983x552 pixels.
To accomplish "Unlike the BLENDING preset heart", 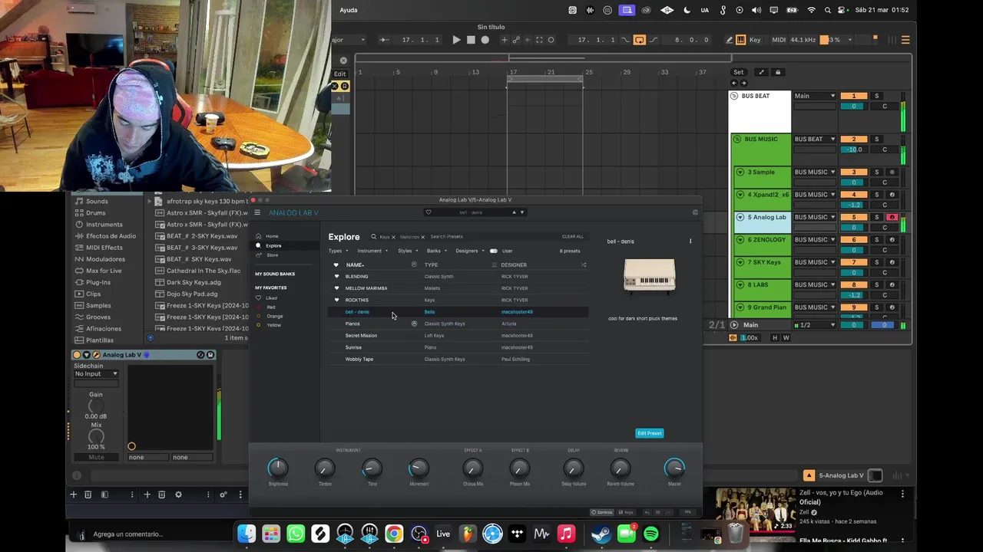I will (x=336, y=276).
